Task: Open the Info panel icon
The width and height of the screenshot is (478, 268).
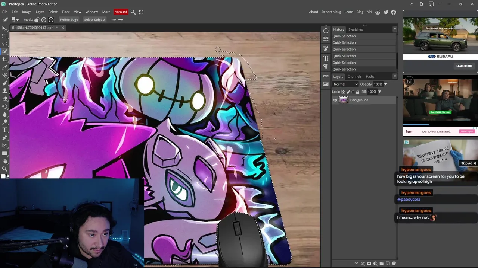Action: click(326, 31)
